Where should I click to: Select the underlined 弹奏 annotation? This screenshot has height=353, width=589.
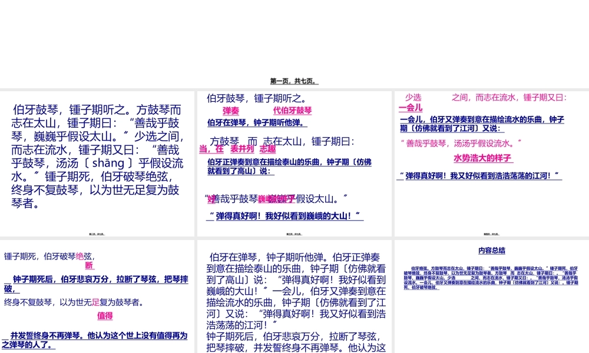pyautogui.click(x=230, y=111)
